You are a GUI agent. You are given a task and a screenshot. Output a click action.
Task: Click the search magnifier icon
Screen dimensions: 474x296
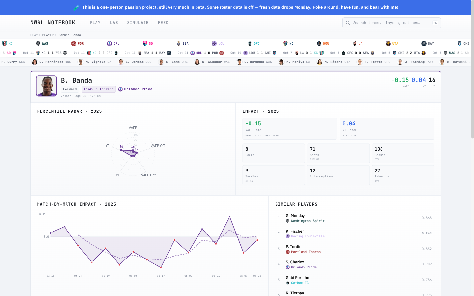(348, 23)
